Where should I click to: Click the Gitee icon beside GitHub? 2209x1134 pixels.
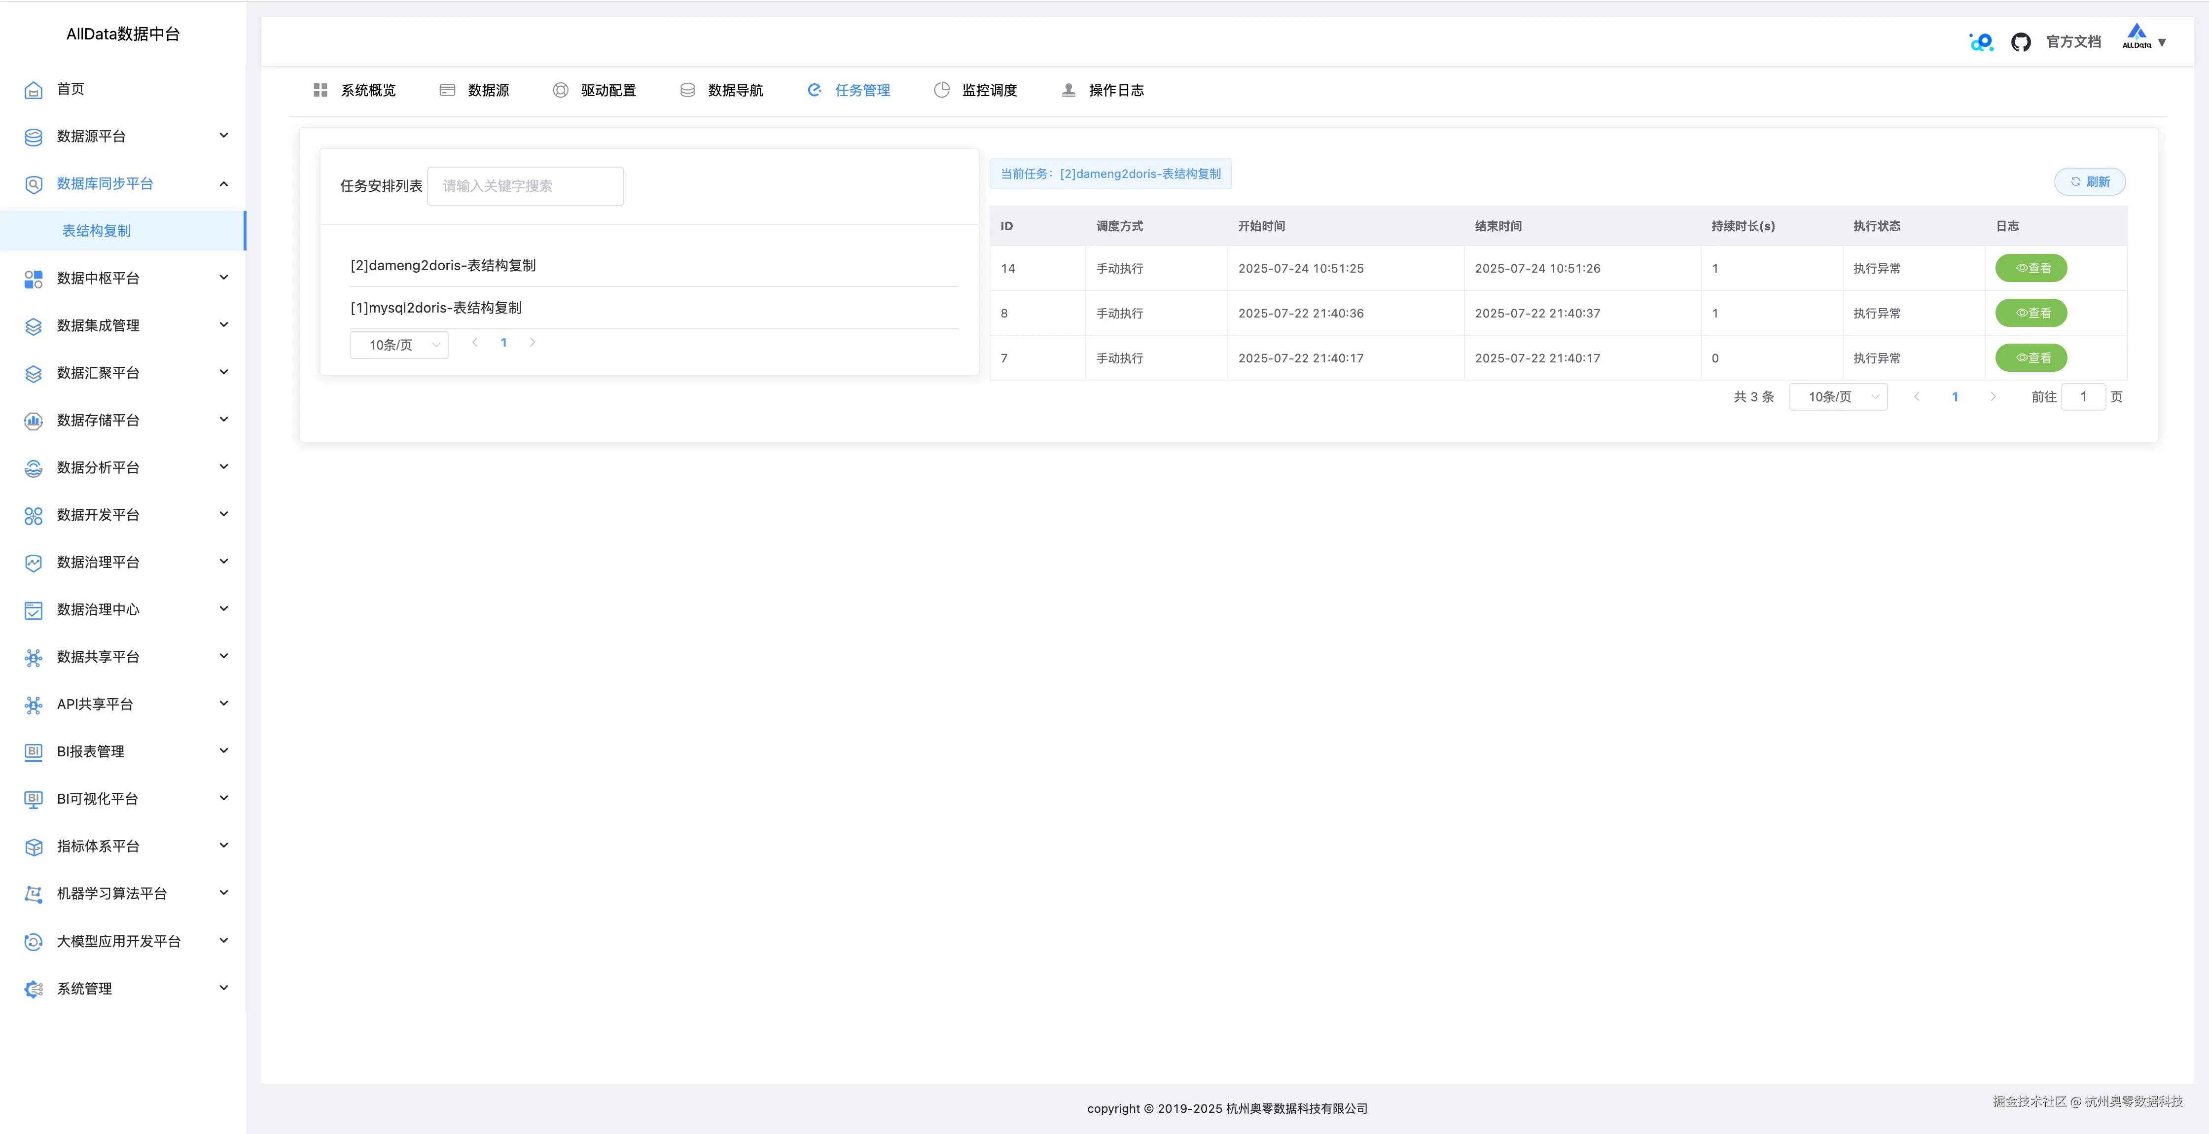click(x=1981, y=42)
